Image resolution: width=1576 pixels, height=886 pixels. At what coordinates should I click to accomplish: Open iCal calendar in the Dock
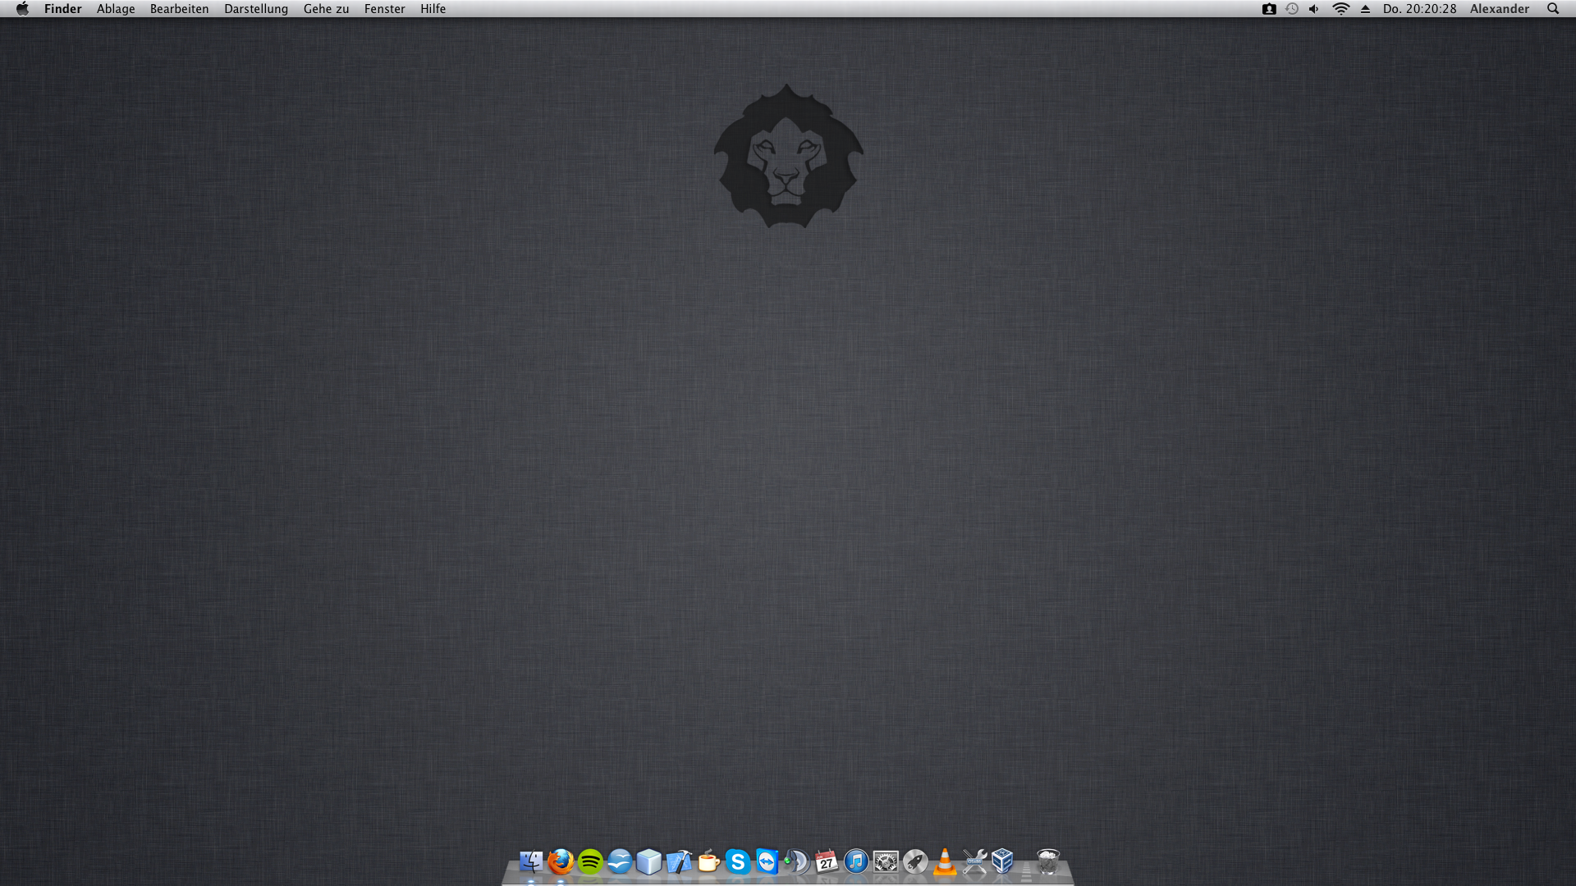click(827, 861)
